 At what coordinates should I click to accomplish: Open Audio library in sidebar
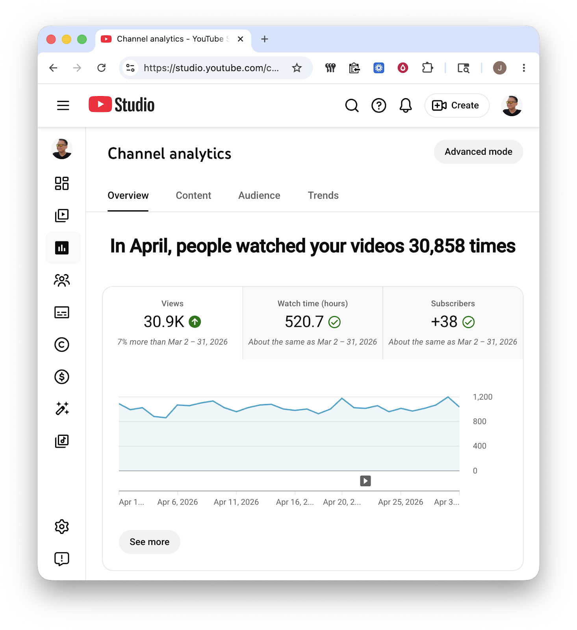[62, 441]
